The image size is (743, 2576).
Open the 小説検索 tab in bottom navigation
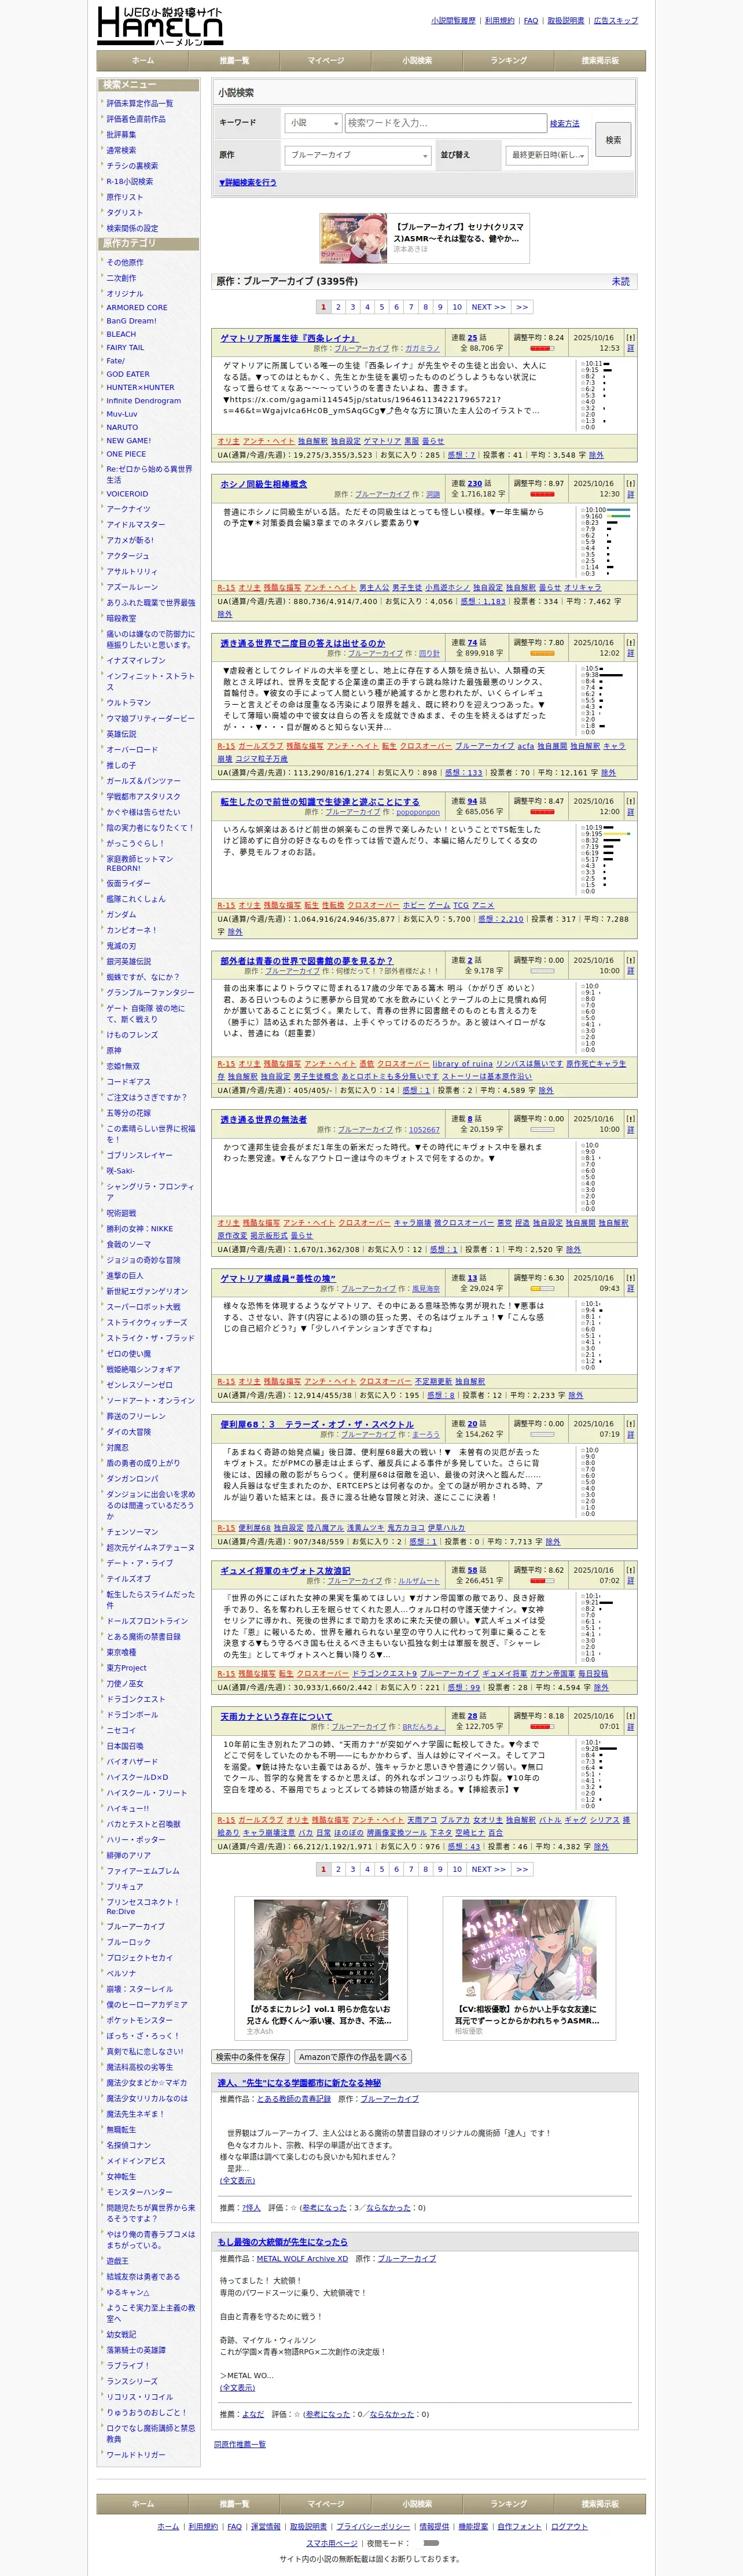click(417, 2503)
